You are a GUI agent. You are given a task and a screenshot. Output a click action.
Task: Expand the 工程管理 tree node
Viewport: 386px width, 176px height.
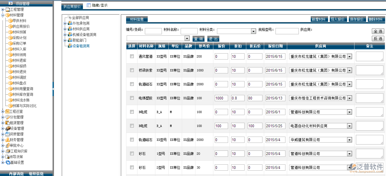click(x=3, y=9)
